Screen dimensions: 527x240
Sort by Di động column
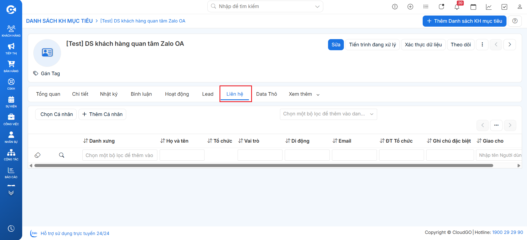(x=297, y=141)
